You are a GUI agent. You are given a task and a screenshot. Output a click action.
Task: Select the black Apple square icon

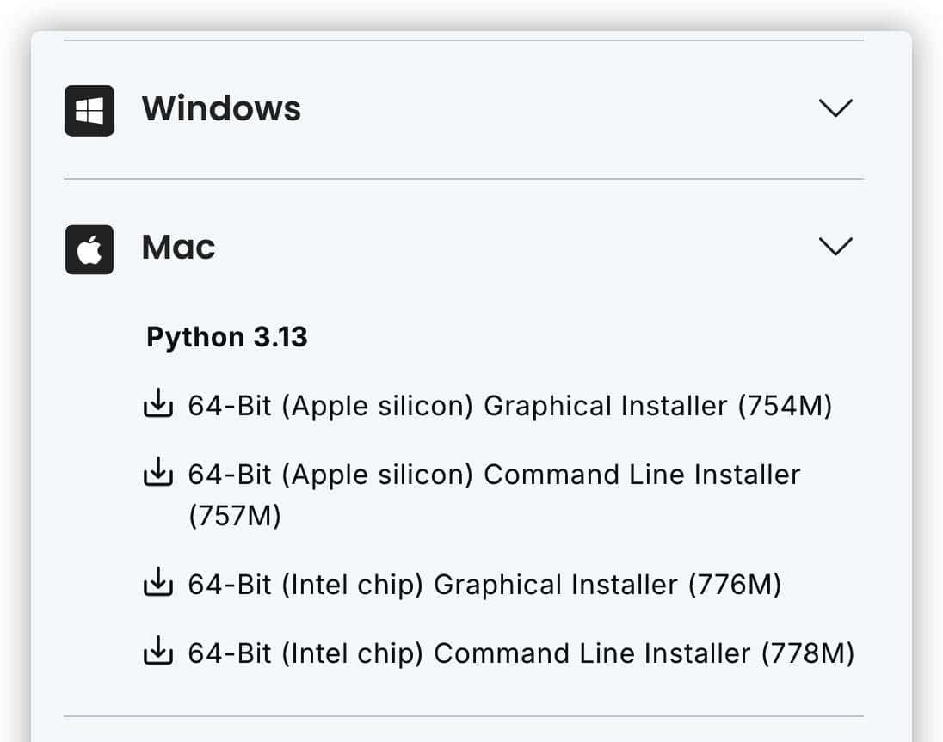tap(89, 248)
